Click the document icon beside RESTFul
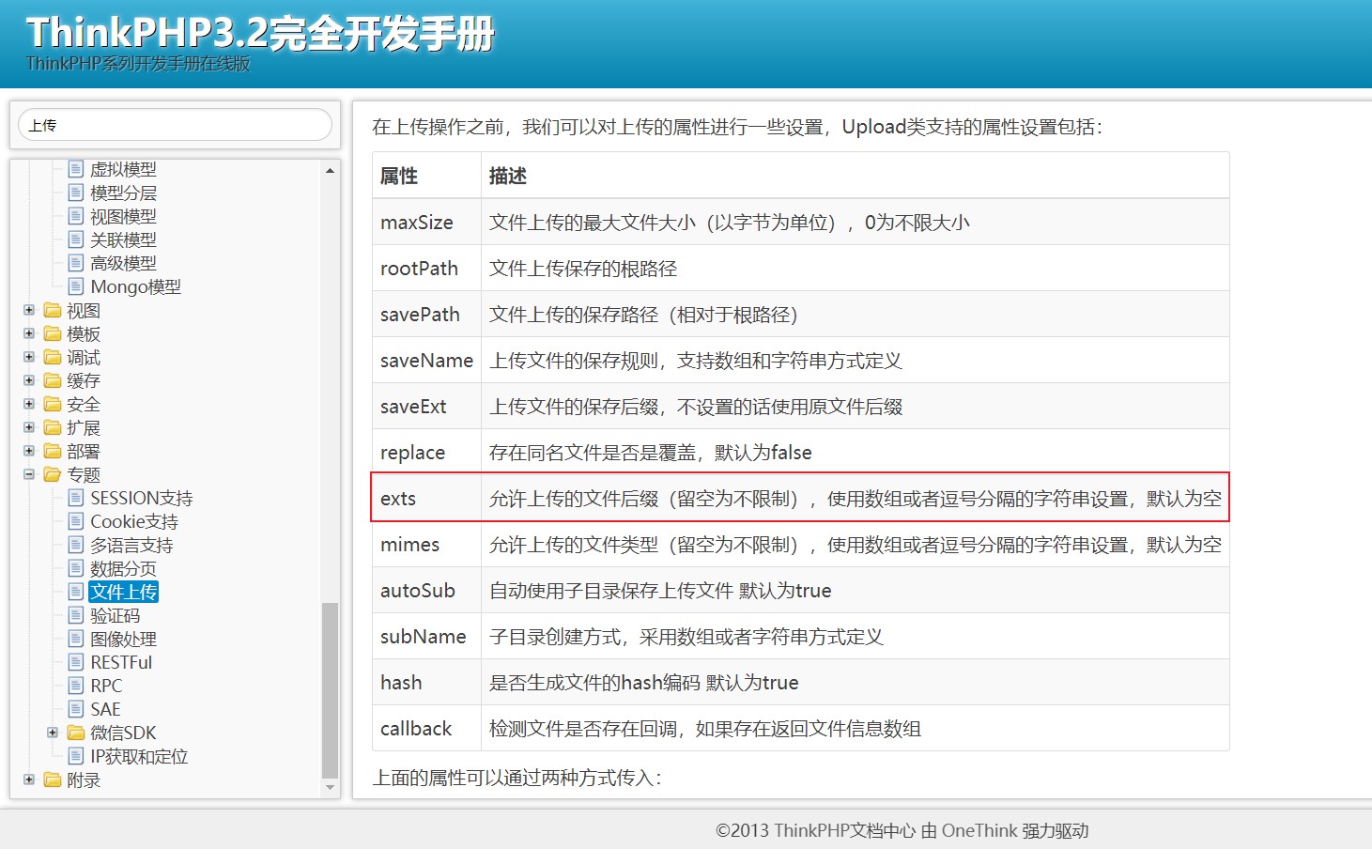This screenshot has height=849, width=1372. click(x=76, y=662)
